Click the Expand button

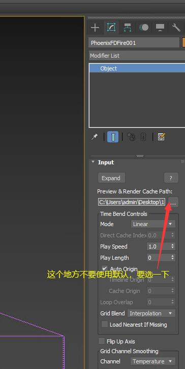[111, 178]
